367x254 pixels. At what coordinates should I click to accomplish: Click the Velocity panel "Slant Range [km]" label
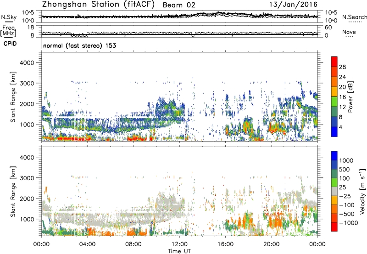[x=13, y=191]
